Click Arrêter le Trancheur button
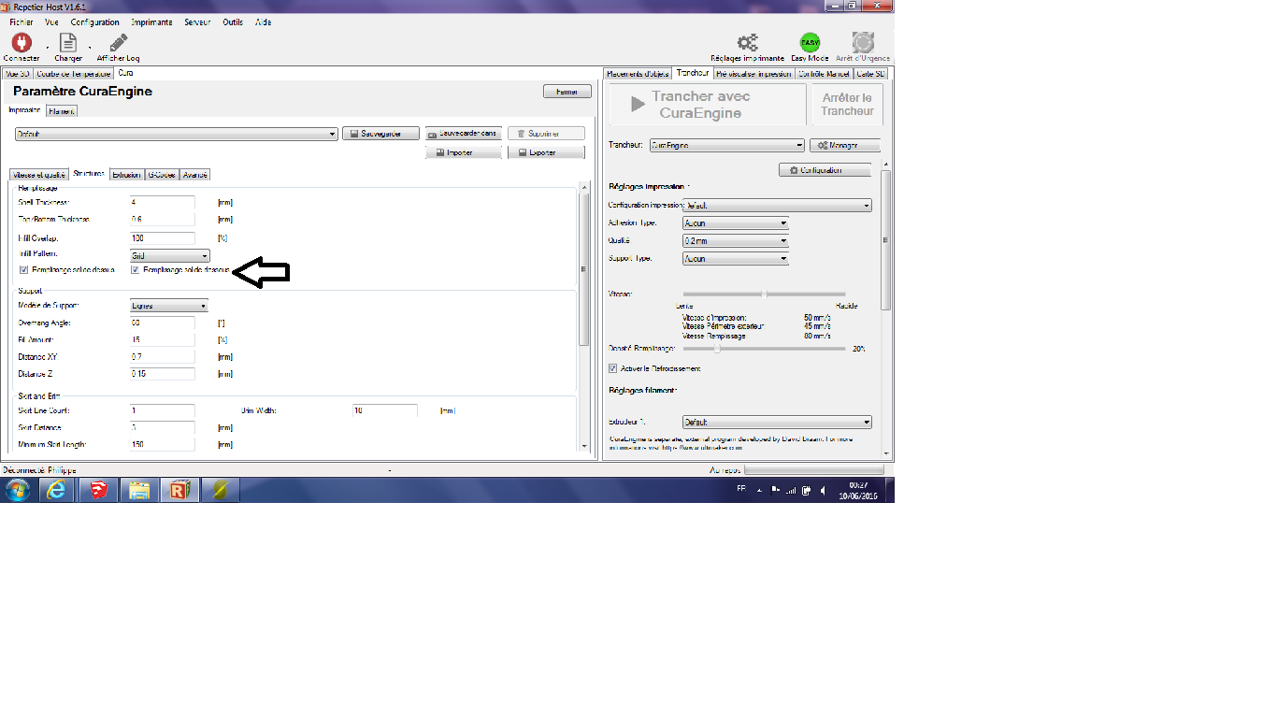 [x=847, y=105]
